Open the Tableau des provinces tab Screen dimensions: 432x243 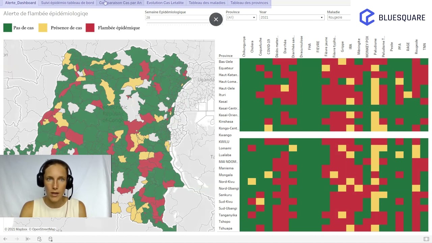249,3
